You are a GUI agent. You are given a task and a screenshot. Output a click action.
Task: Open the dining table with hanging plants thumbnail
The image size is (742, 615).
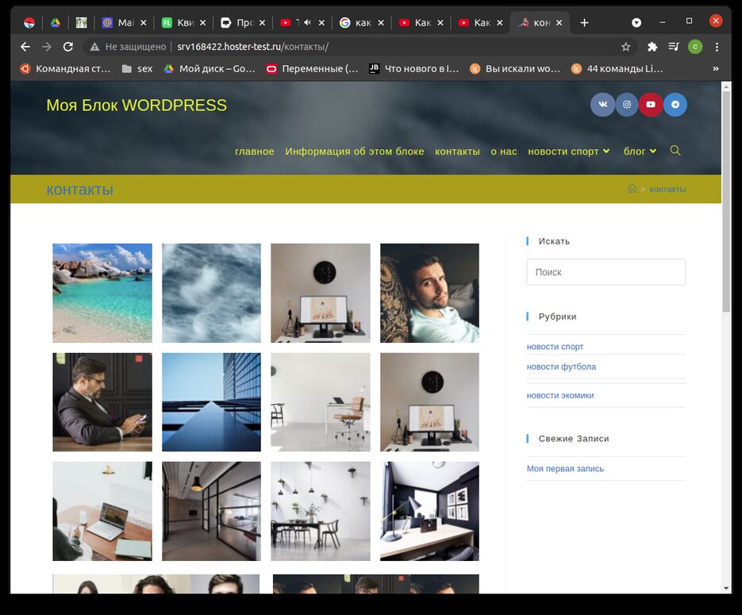(321, 511)
